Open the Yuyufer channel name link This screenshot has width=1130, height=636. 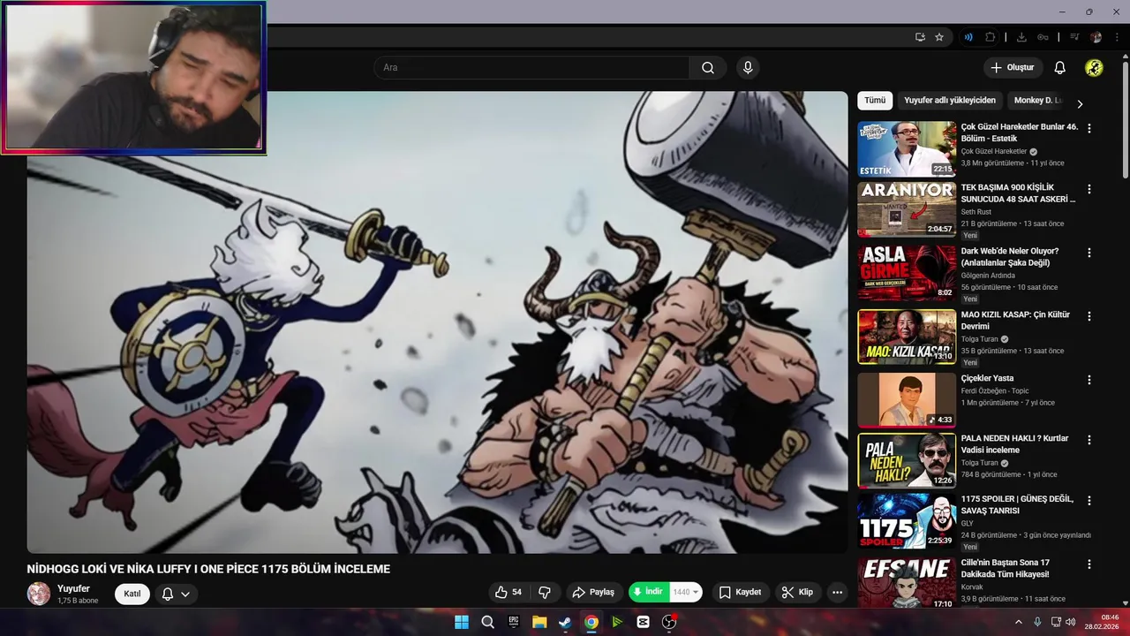(73, 588)
